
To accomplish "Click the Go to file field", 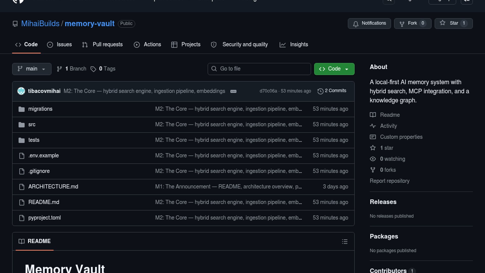I will click(259, 69).
